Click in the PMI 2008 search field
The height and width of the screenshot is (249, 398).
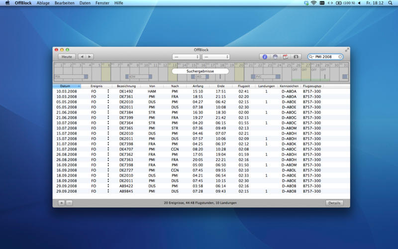pos(325,57)
